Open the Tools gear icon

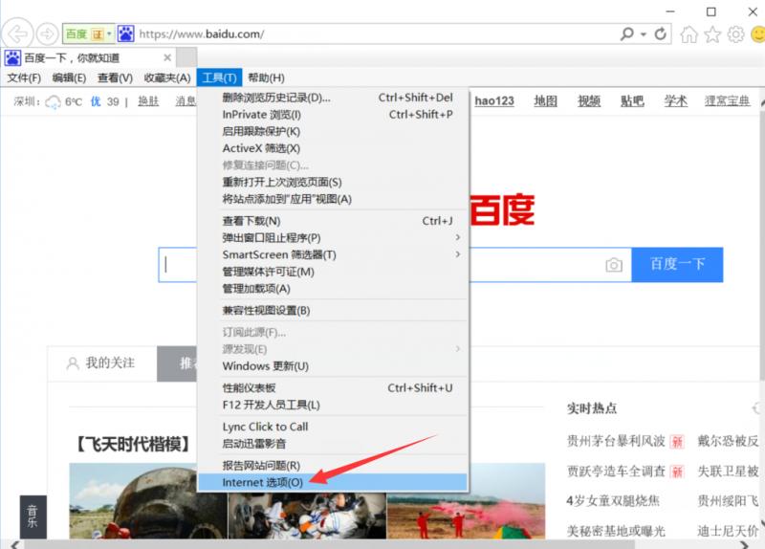735,34
